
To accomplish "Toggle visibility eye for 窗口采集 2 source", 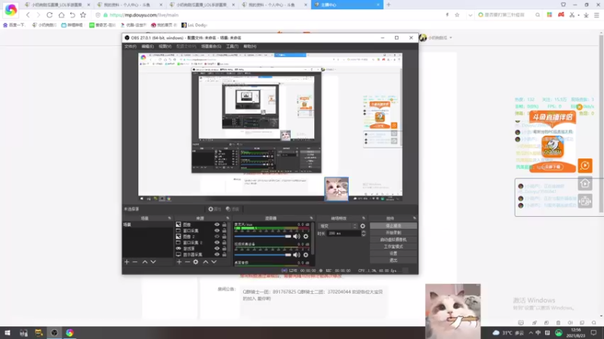I will point(217,243).
